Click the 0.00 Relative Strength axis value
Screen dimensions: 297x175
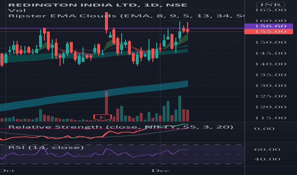[x=264, y=129]
